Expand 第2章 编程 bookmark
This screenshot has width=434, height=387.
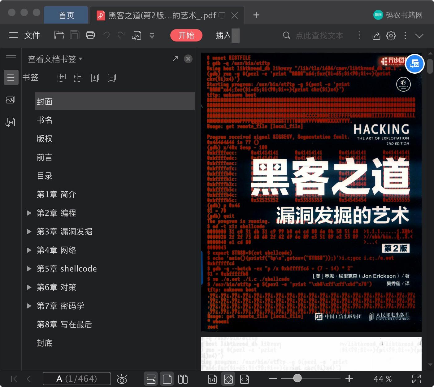(29, 213)
